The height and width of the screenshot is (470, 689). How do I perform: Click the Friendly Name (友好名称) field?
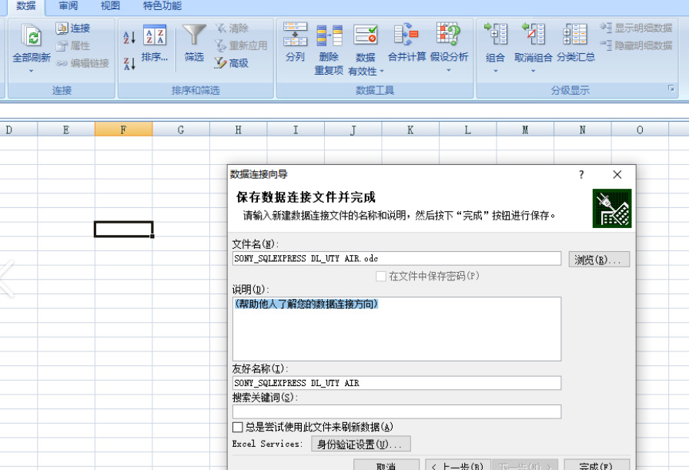[396, 383]
